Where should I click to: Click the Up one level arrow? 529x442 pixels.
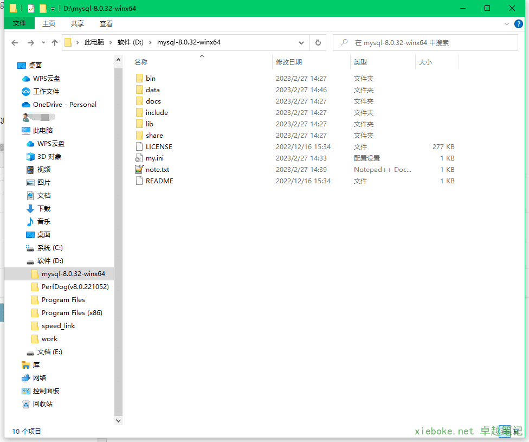pos(55,43)
